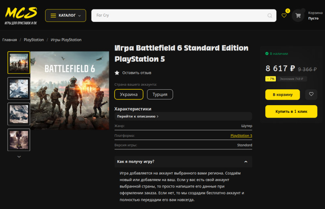Open the PlayStation 5 platform link

point(241,136)
